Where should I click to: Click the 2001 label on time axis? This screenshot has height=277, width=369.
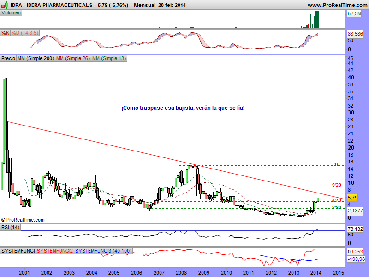coord(24,273)
